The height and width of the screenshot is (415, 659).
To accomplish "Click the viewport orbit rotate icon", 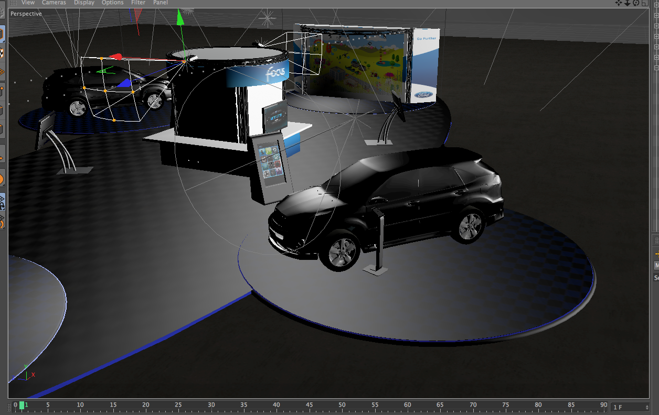I will 636,3.
